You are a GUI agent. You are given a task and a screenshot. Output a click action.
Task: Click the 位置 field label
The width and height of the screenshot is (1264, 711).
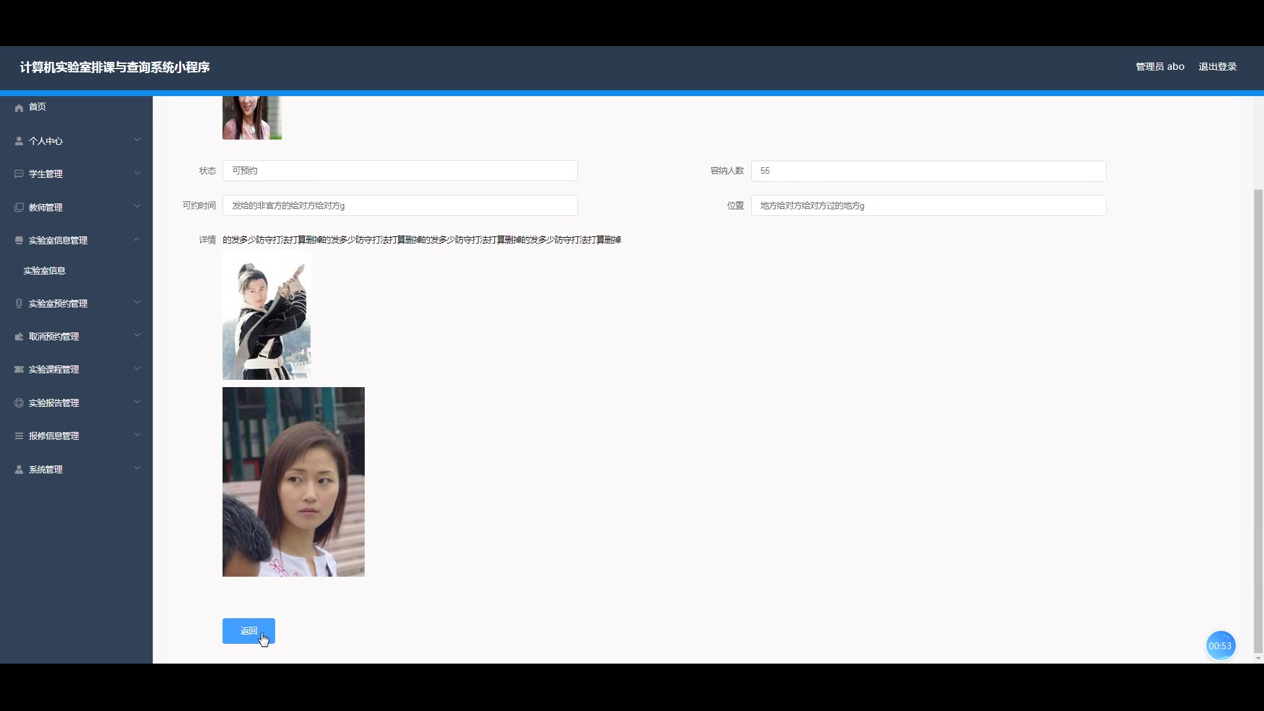(735, 205)
